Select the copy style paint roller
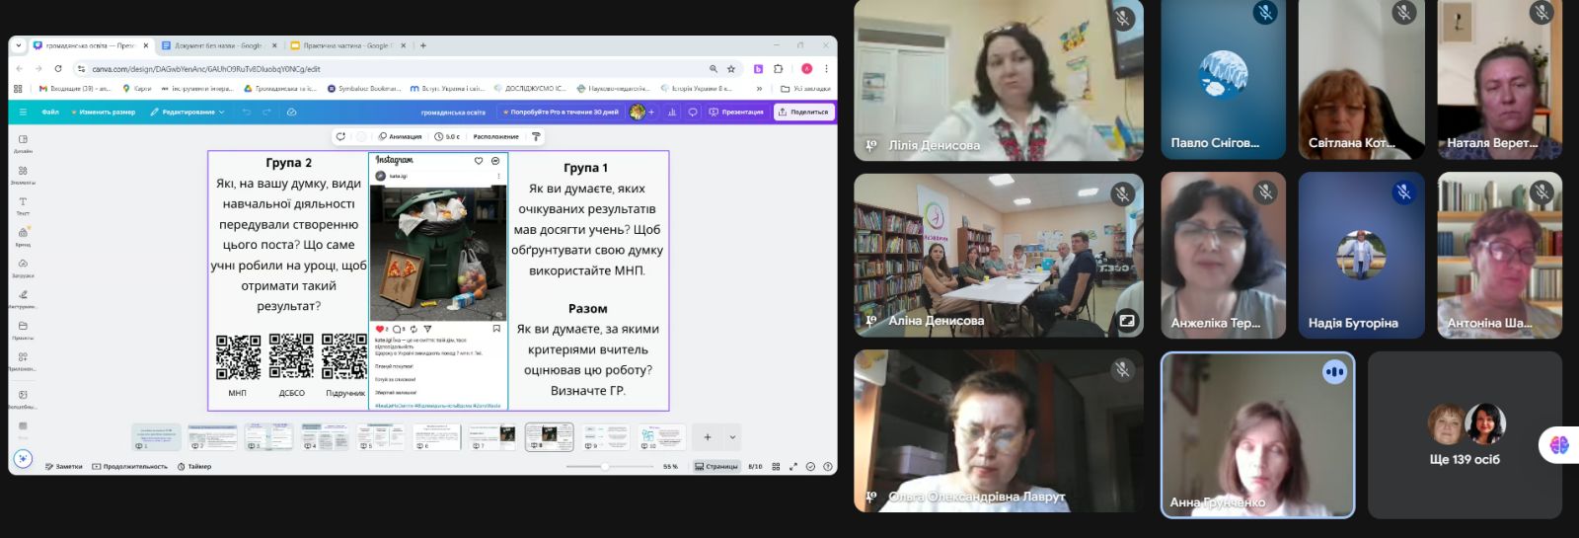 tap(536, 136)
